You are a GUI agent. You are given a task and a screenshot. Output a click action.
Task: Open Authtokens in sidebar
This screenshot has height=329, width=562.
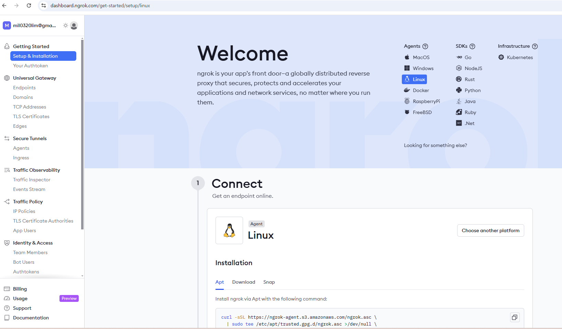coord(26,272)
